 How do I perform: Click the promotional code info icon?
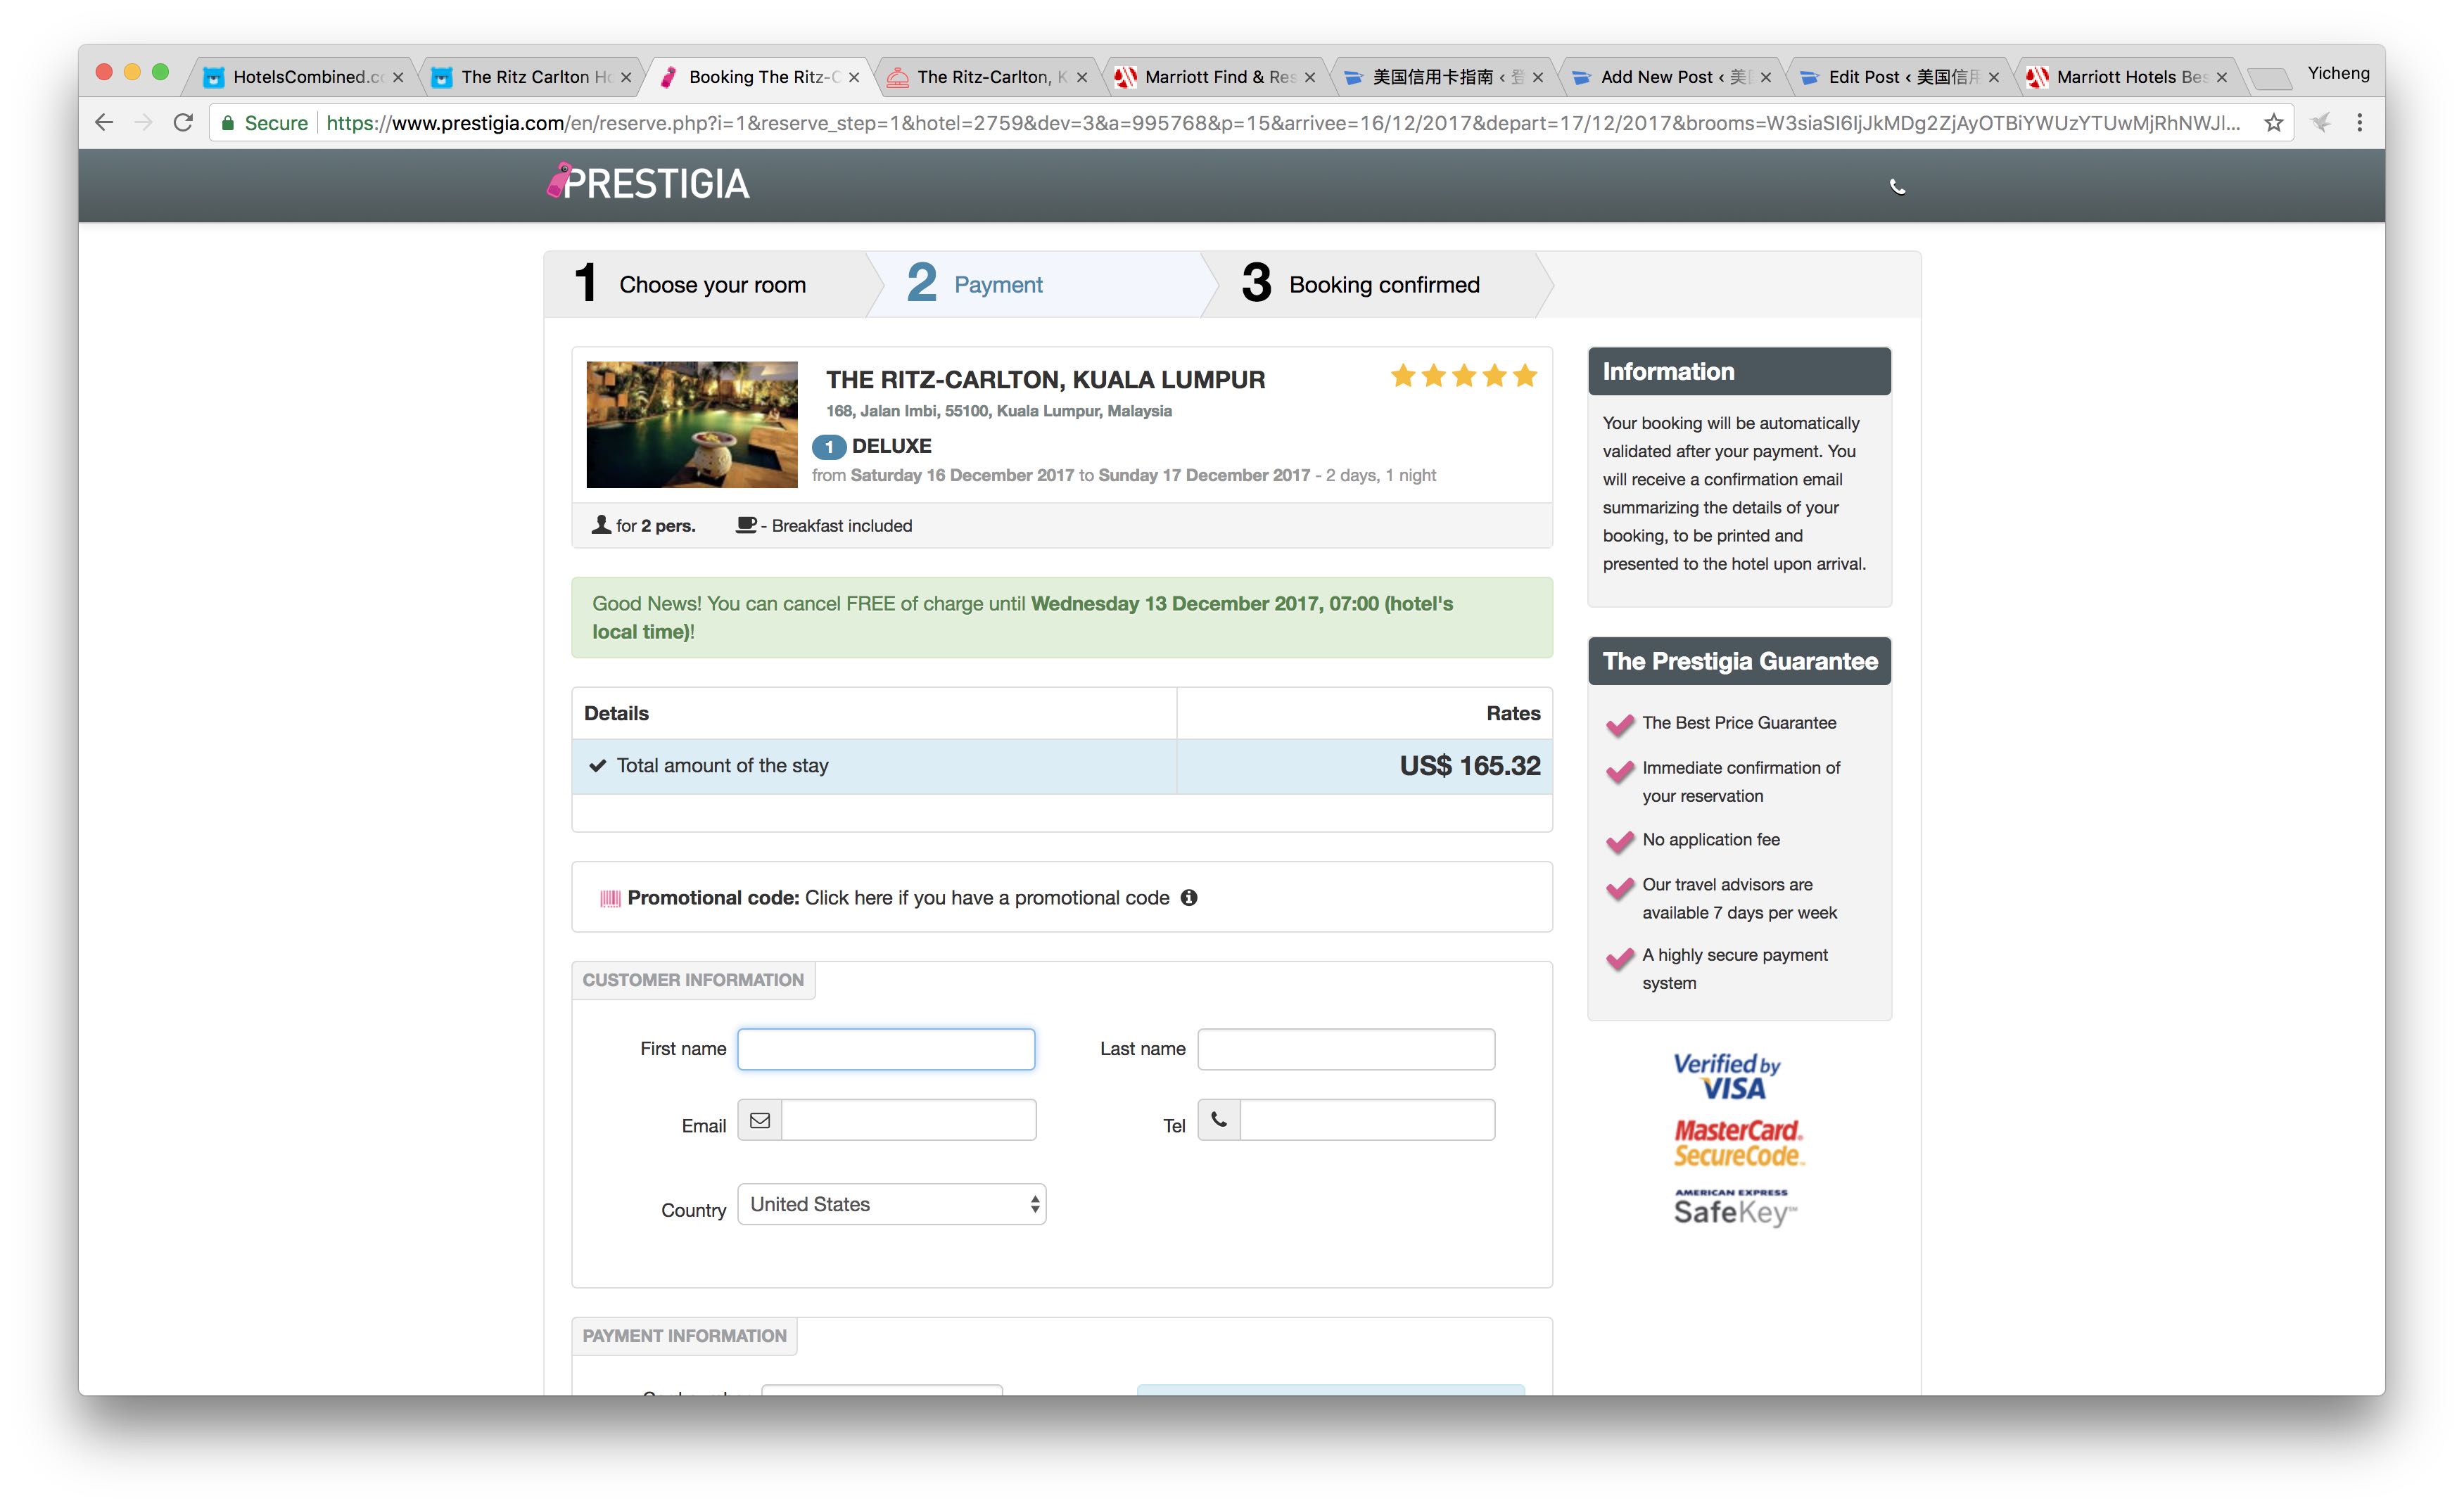pos(1188,897)
